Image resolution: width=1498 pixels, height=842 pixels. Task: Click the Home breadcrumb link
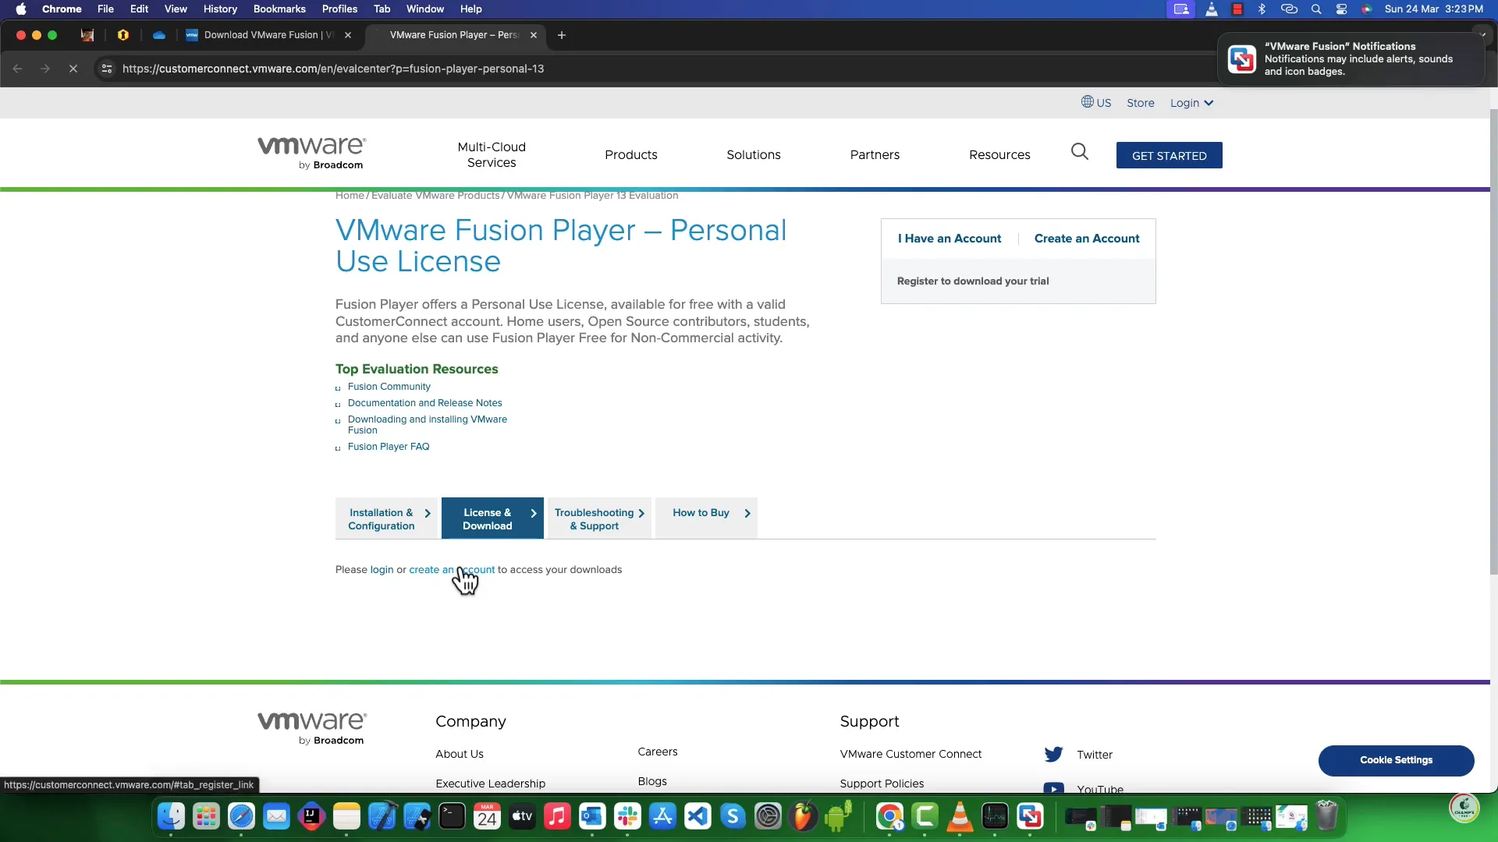(350, 196)
